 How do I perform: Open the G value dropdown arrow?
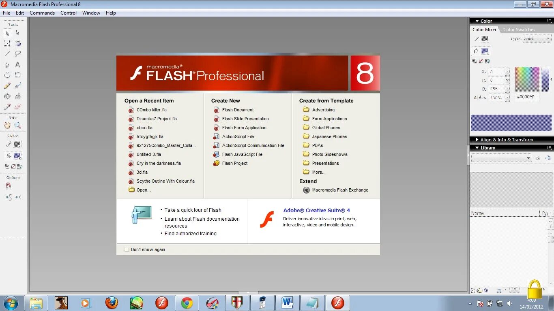[507, 81]
